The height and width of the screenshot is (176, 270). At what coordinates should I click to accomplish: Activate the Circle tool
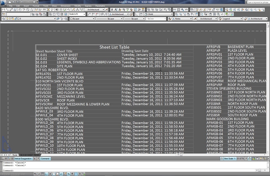coord(19,9)
